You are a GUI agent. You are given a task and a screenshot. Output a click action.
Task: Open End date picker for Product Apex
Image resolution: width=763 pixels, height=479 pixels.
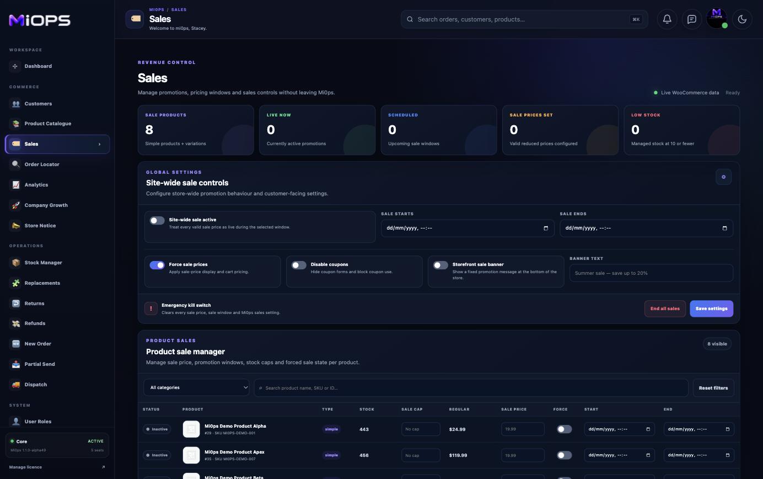[727, 455]
